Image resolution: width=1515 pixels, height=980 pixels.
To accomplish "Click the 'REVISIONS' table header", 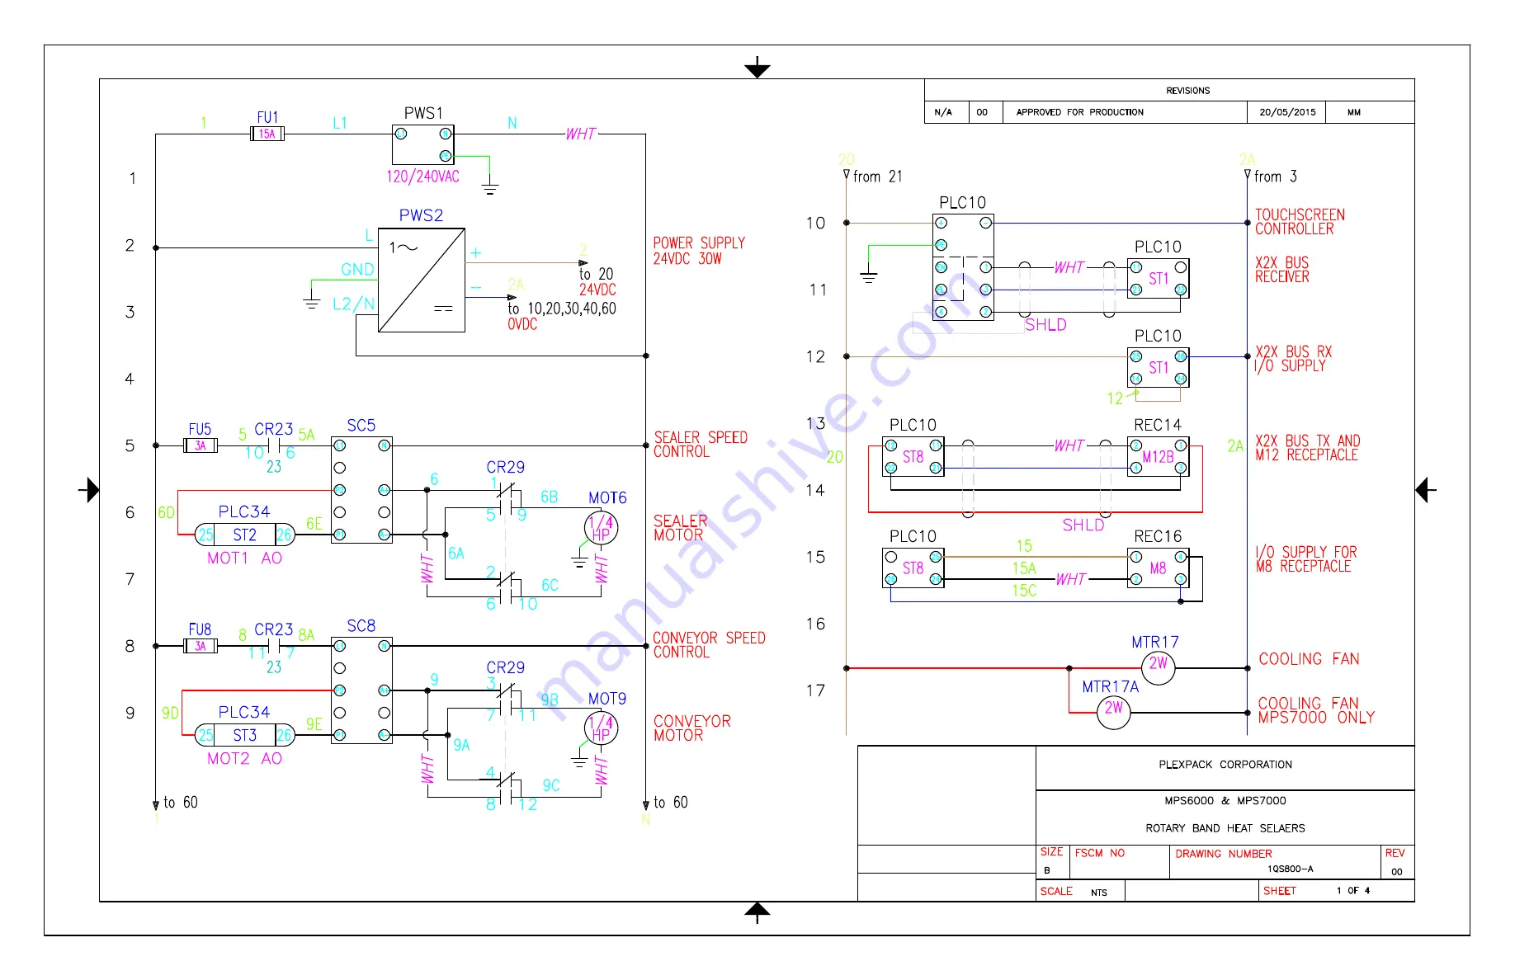I will coord(1187,91).
